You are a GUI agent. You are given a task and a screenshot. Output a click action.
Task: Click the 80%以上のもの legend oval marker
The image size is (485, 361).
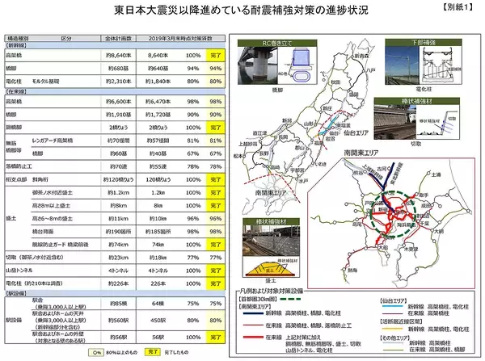click(96, 352)
